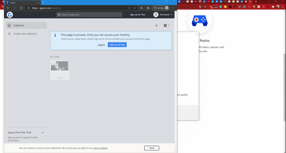Click Sign up for free in header
Viewport: 286px width, 153px height.
tap(138, 15)
